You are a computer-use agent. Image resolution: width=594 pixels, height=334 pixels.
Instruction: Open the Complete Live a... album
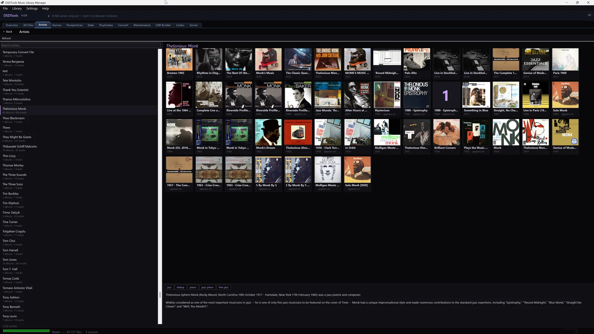[209, 99]
